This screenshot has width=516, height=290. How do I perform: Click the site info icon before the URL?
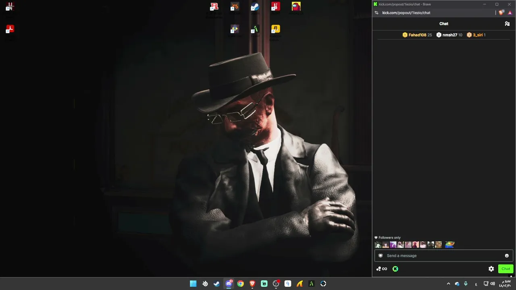[377, 12]
